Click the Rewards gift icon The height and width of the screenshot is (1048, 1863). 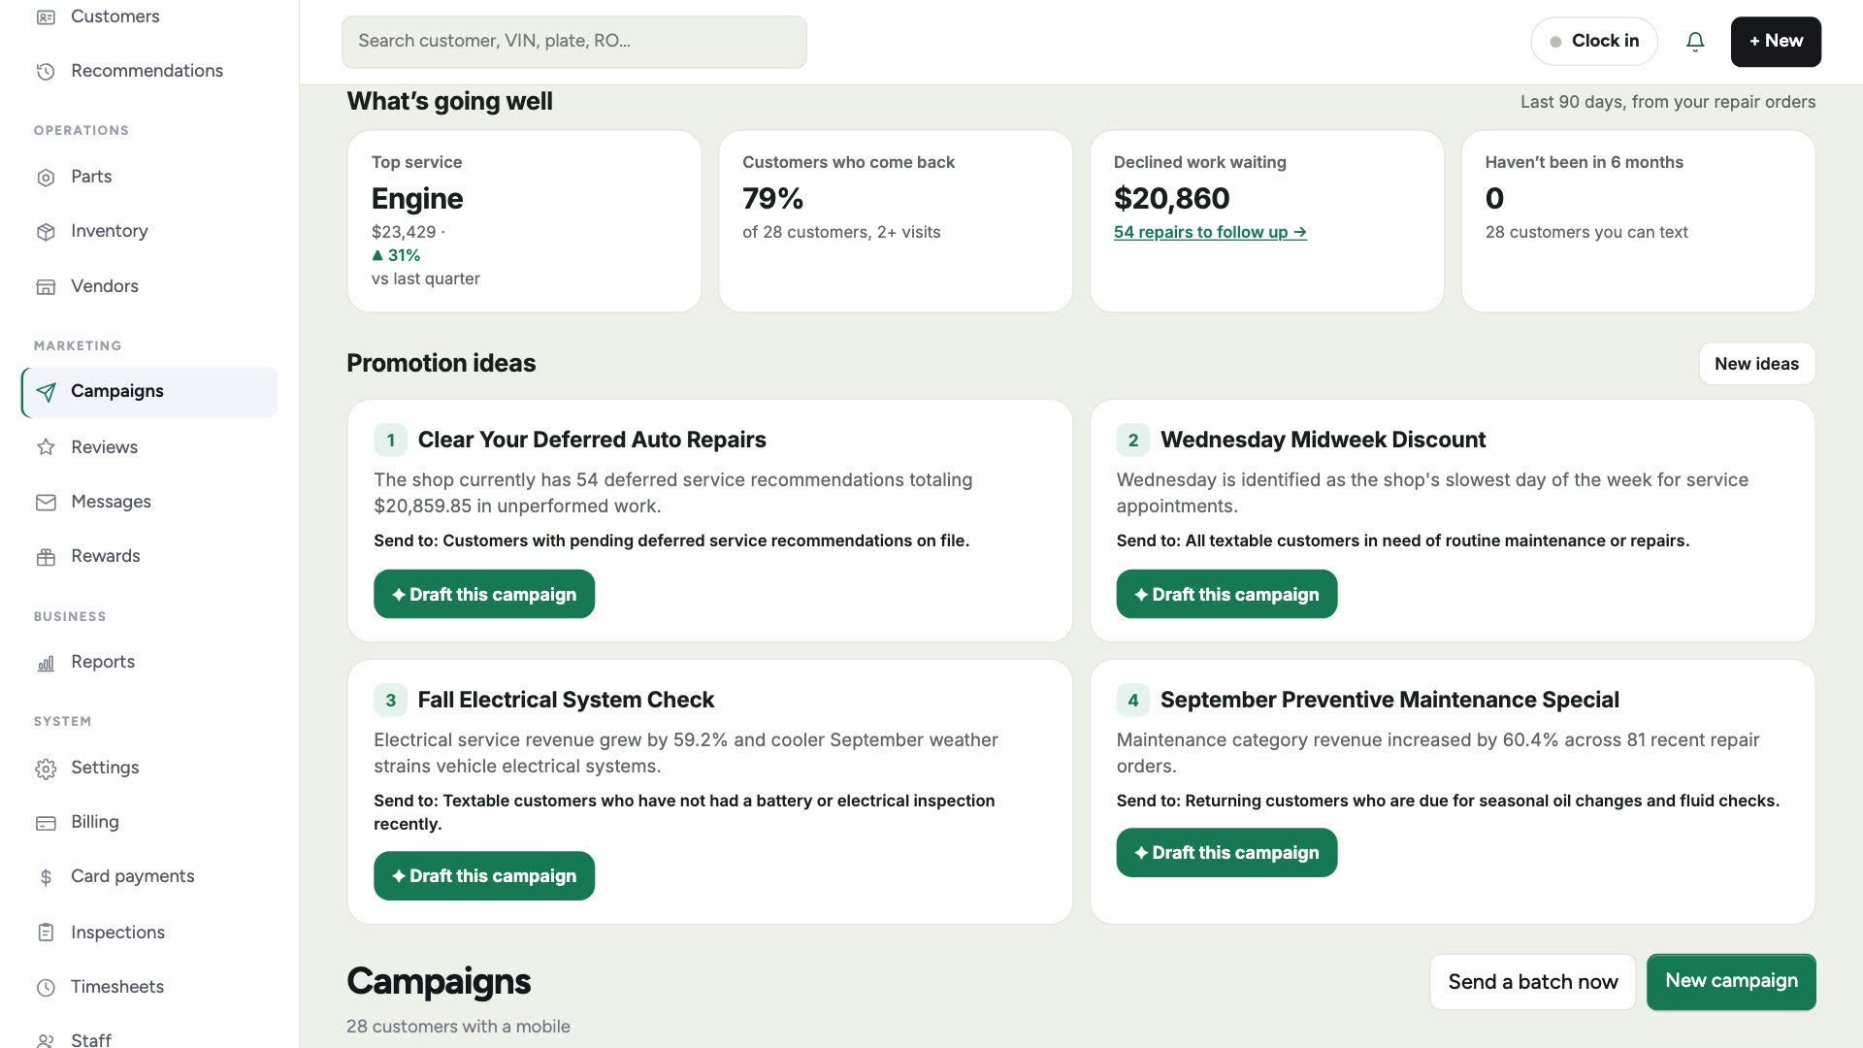click(46, 556)
